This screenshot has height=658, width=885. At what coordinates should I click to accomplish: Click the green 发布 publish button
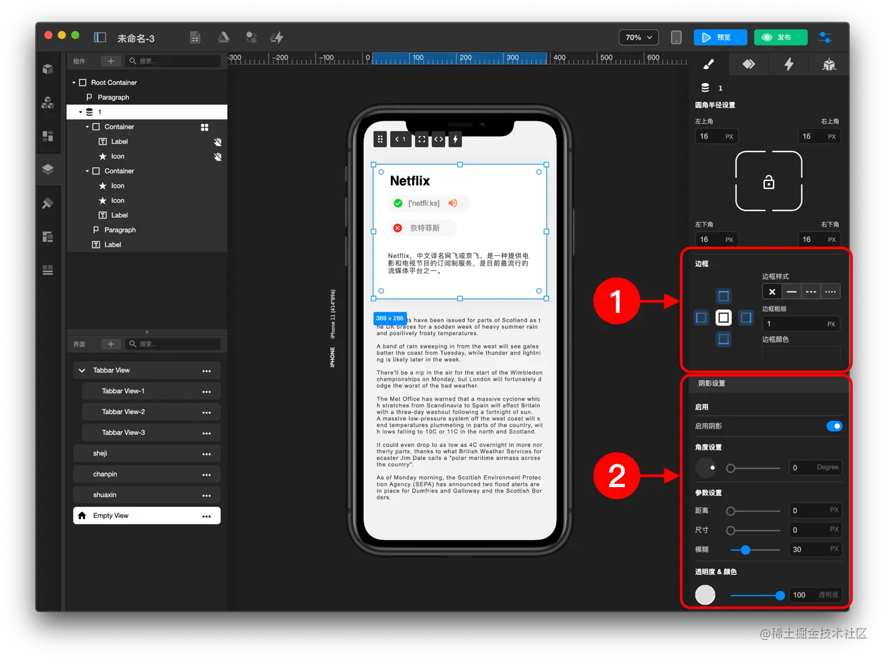(x=780, y=38)
